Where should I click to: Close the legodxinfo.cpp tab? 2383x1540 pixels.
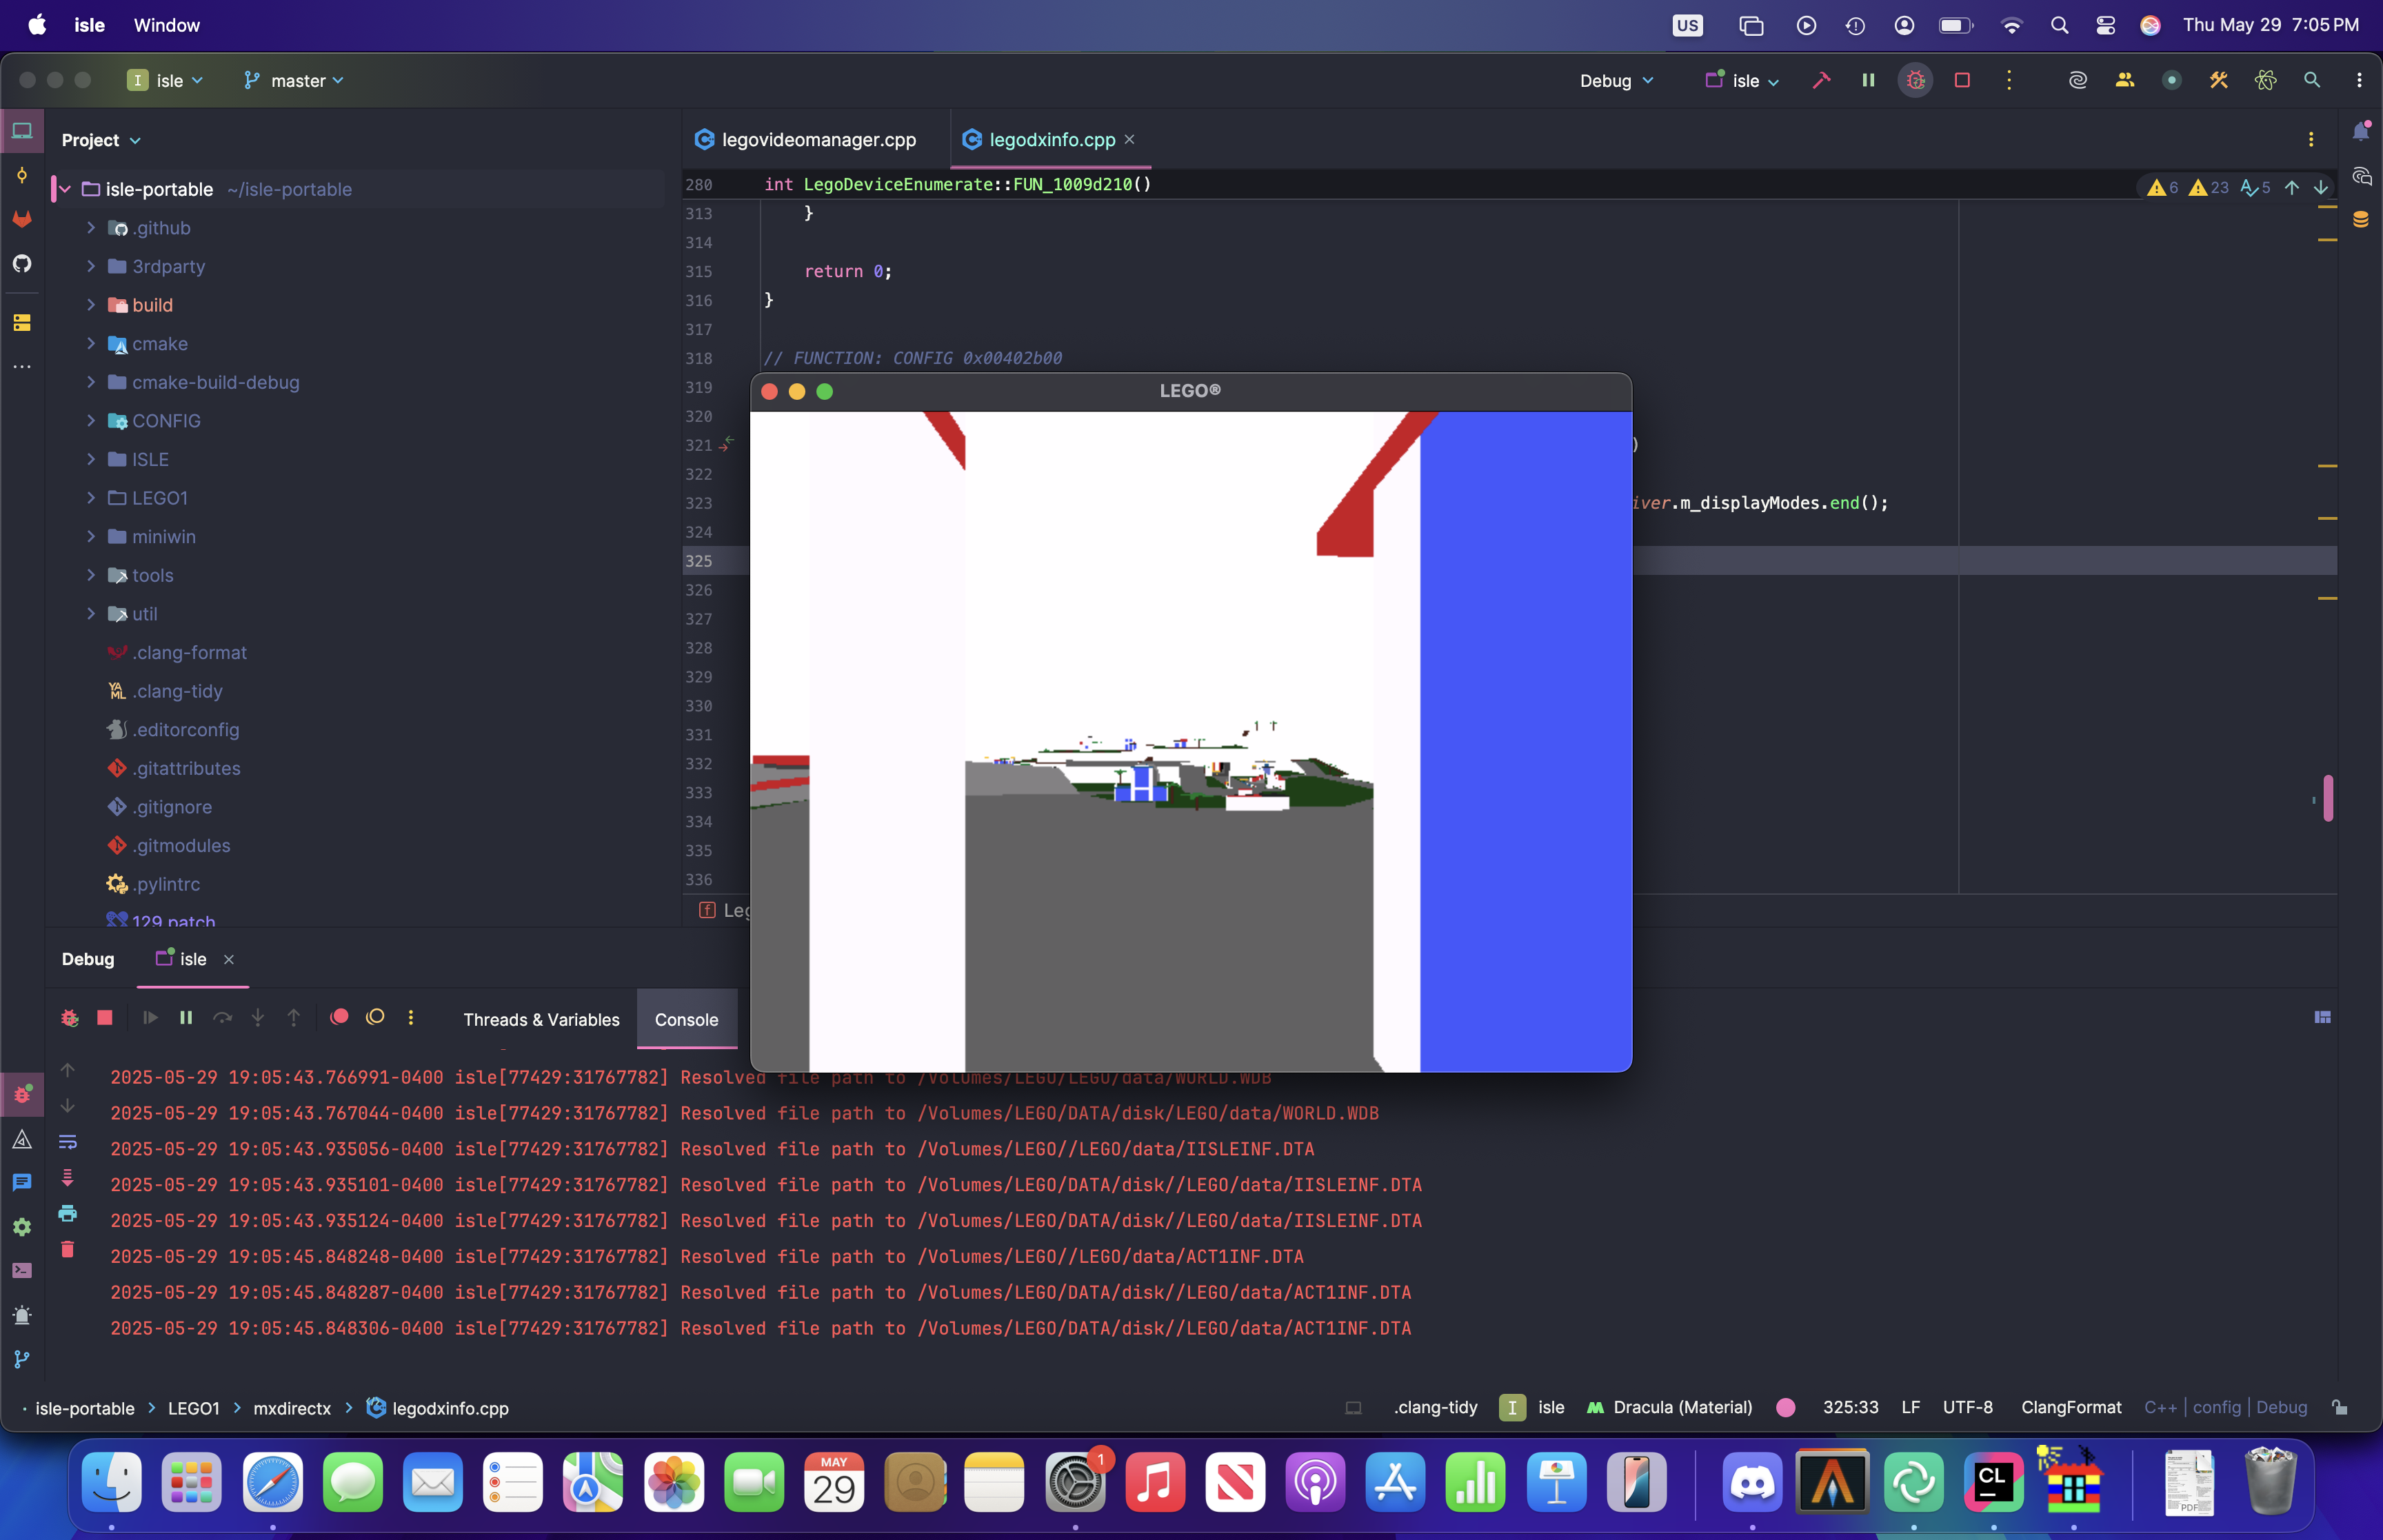[1129, 139]
